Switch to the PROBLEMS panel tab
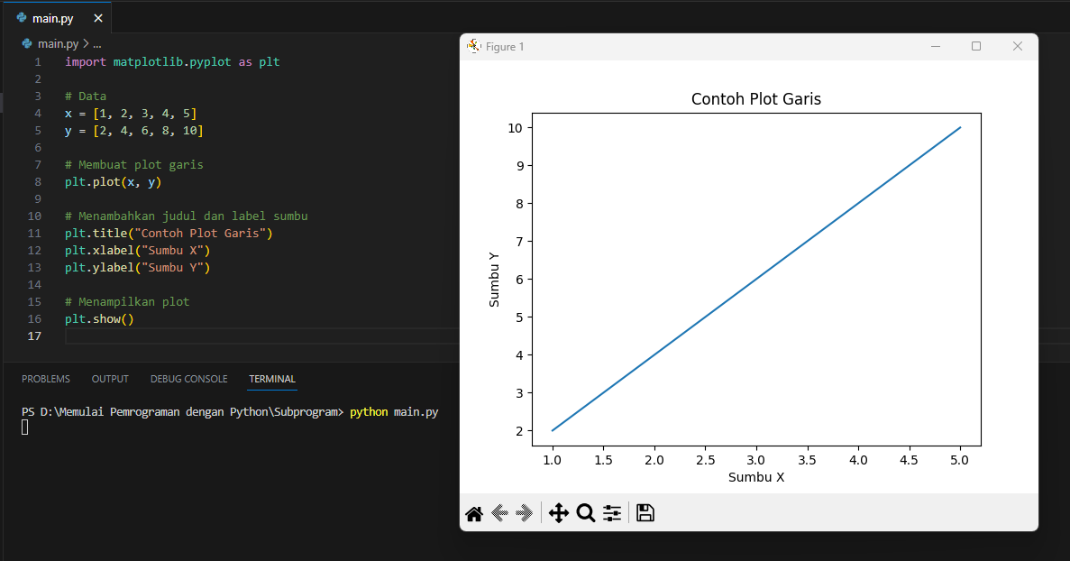 [46, 379]
